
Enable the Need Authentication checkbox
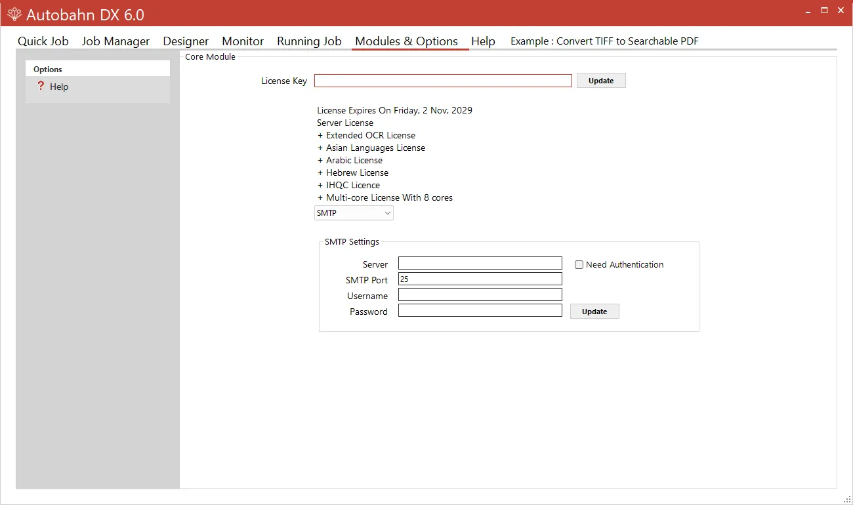click(x=579, y=264)
